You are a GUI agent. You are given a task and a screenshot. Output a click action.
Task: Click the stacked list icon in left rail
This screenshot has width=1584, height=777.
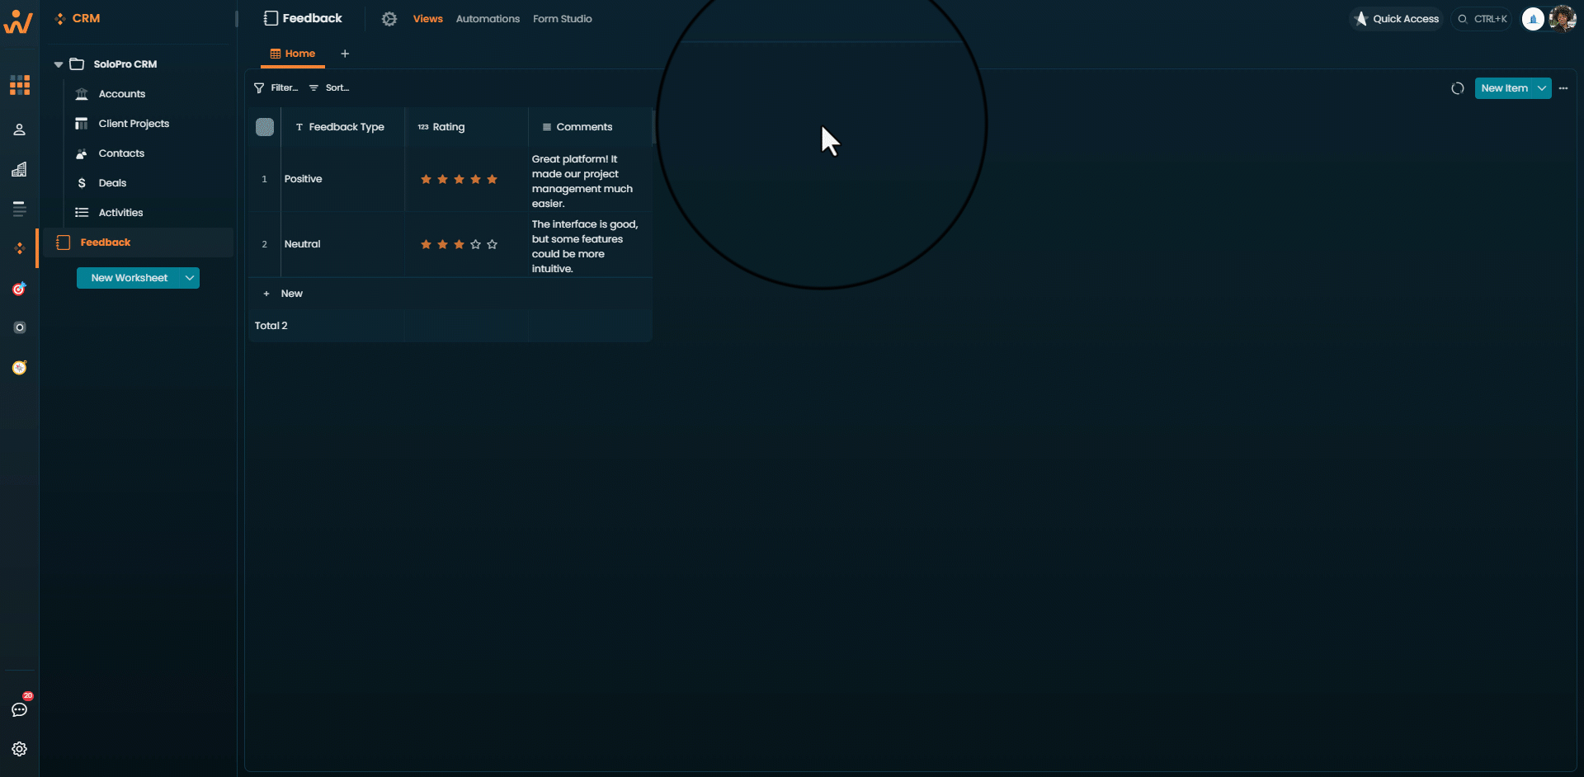pos(20,209)
